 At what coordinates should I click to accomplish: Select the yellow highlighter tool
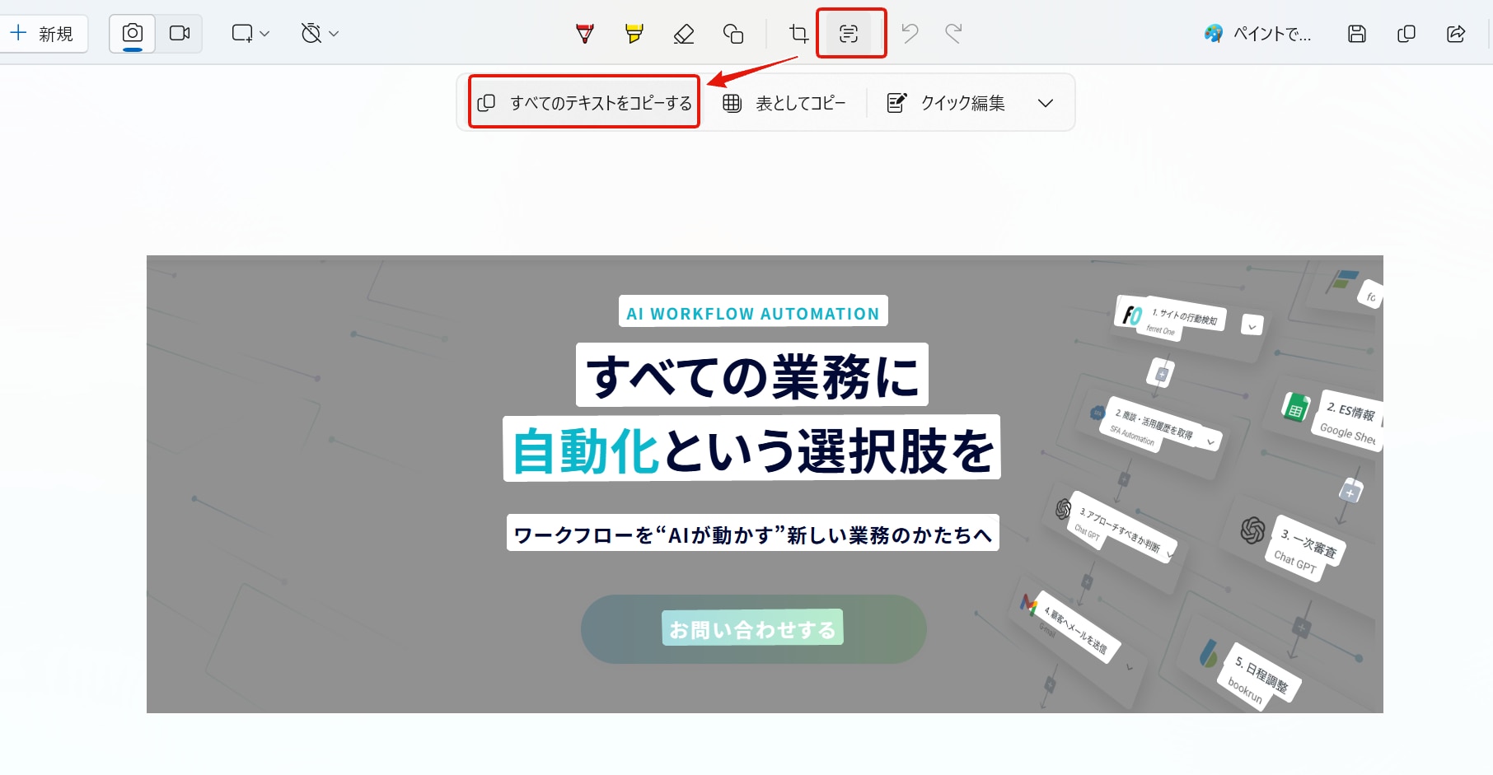click(634, 34)
